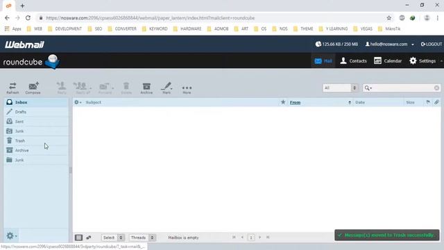Open the All message filter dropdown
The width and height of the screenshot is (444, 250).
pos(341,88)
